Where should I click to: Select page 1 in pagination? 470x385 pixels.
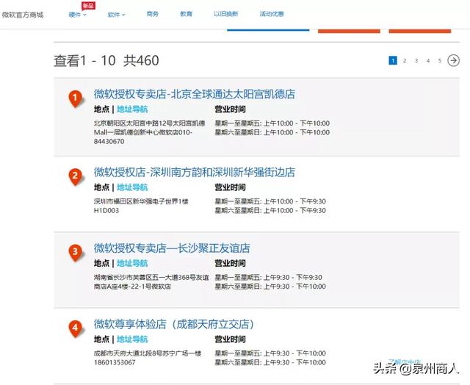coord(393,60)
